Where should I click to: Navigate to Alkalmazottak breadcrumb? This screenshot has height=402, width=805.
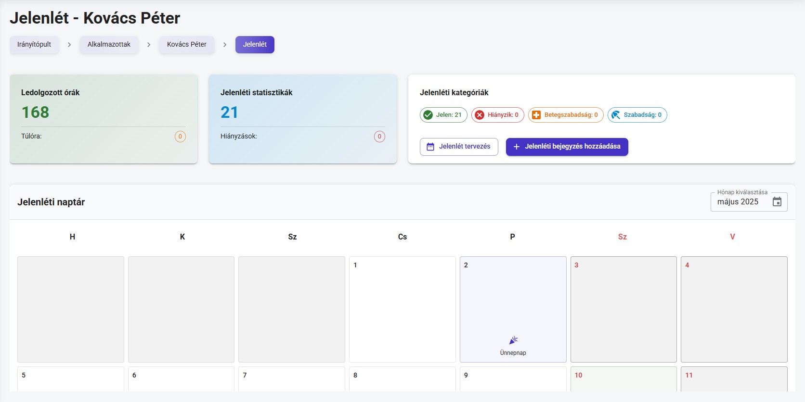[109, 45]
